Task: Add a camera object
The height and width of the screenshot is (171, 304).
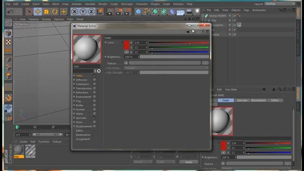Action: 189,11
